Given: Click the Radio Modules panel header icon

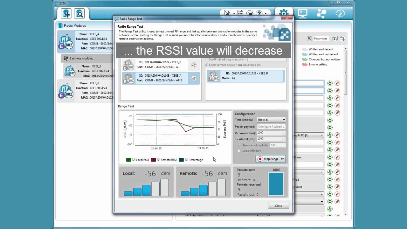Looking at the screenshot, I should point(60,25).
